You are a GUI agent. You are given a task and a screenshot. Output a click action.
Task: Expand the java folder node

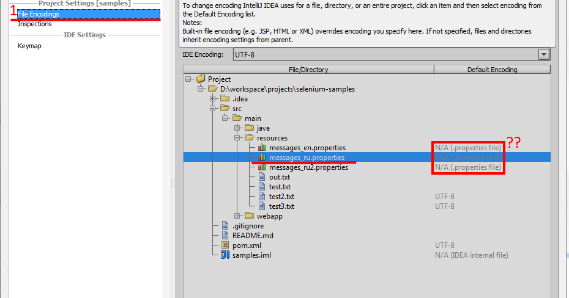(237, 128)
